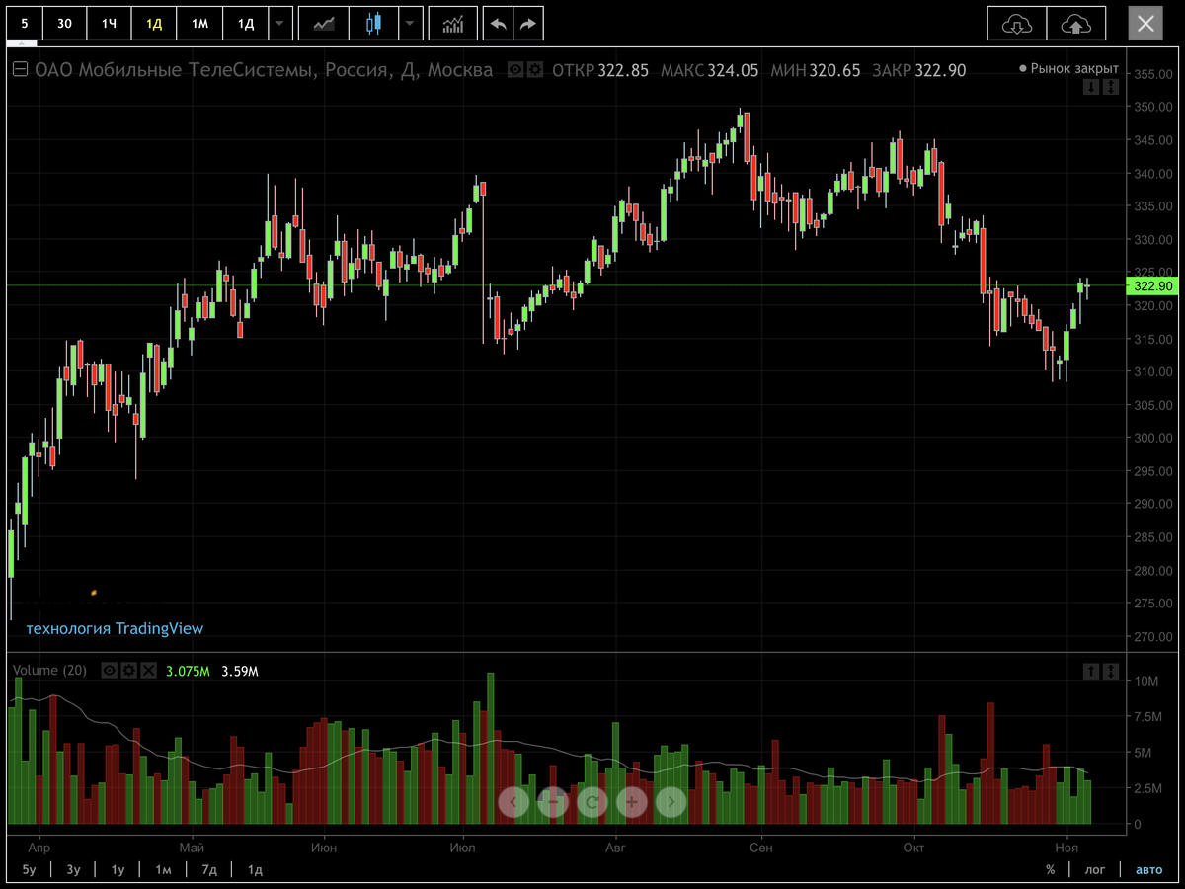1185x889 pixels.
Task: Maximize the price pane
Action: 1111,87
